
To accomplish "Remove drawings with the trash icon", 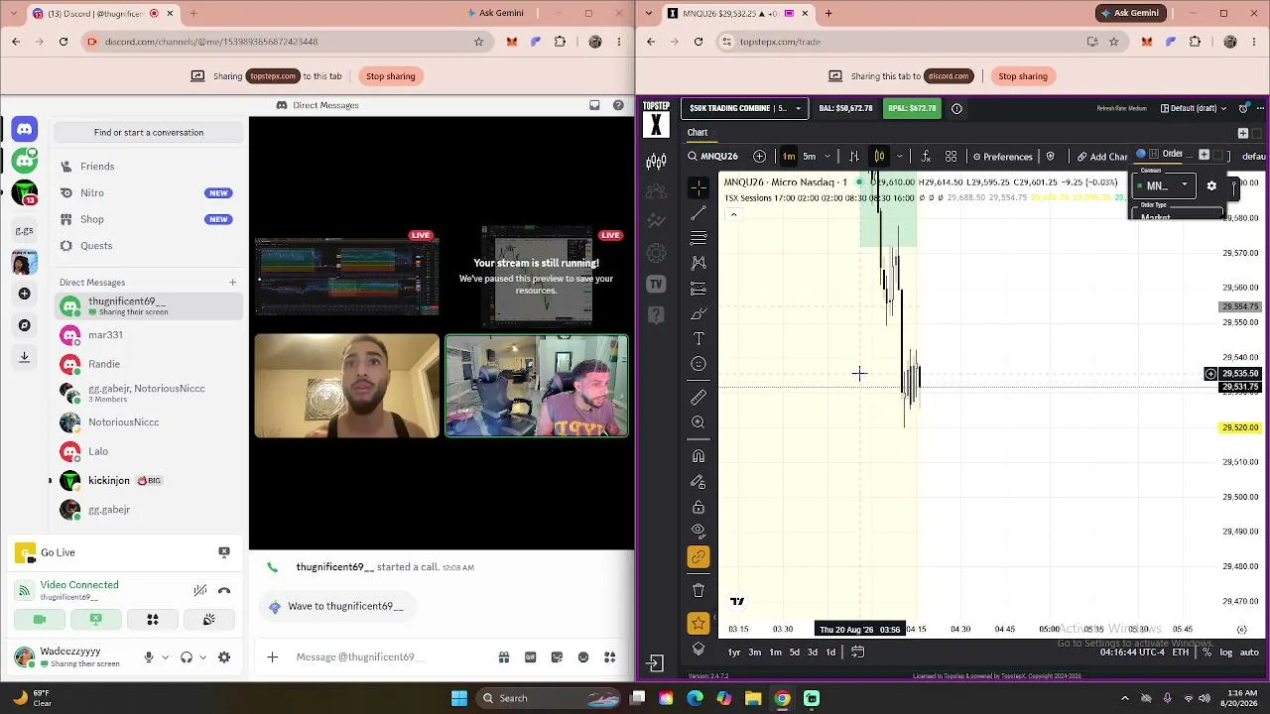I will pyautogui.click(x=698, y=590).
